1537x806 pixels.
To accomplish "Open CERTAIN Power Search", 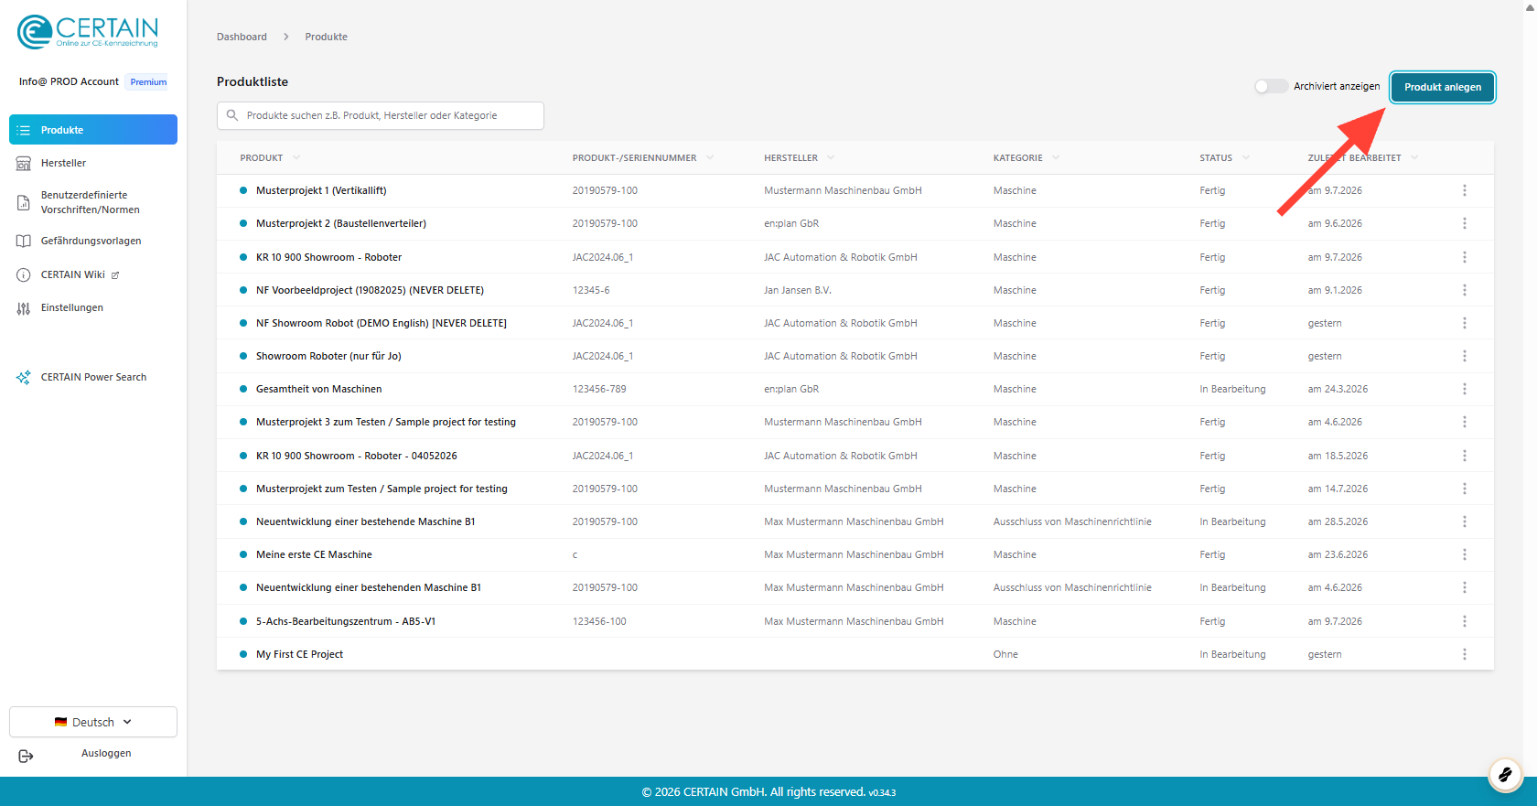I will click(x=93, y=377).
